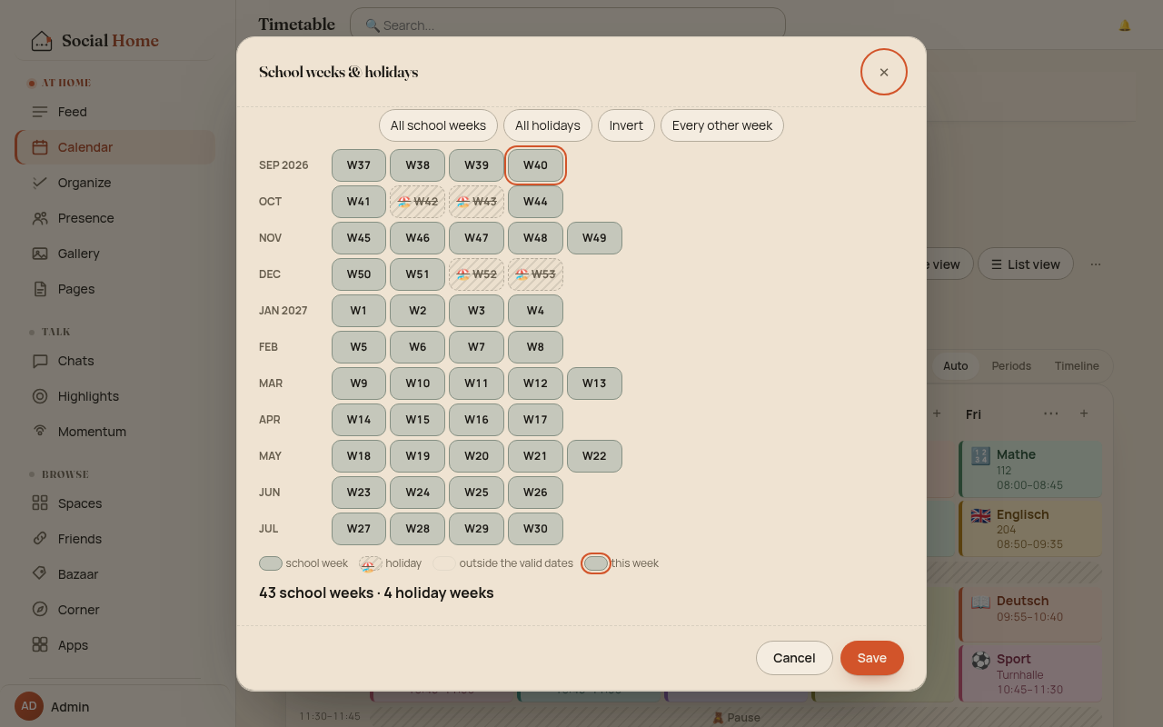Click the Social Home logo icon

click(41, 41)
